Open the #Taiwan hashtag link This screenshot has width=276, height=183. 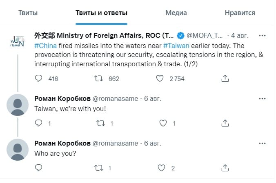[x=176, y=46]
